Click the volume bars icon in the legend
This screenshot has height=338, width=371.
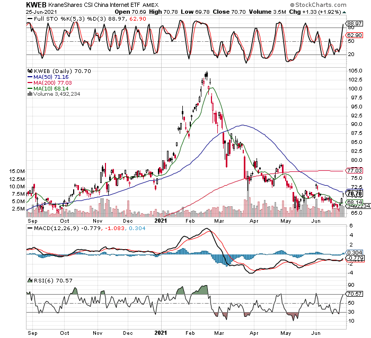(30, 94)
